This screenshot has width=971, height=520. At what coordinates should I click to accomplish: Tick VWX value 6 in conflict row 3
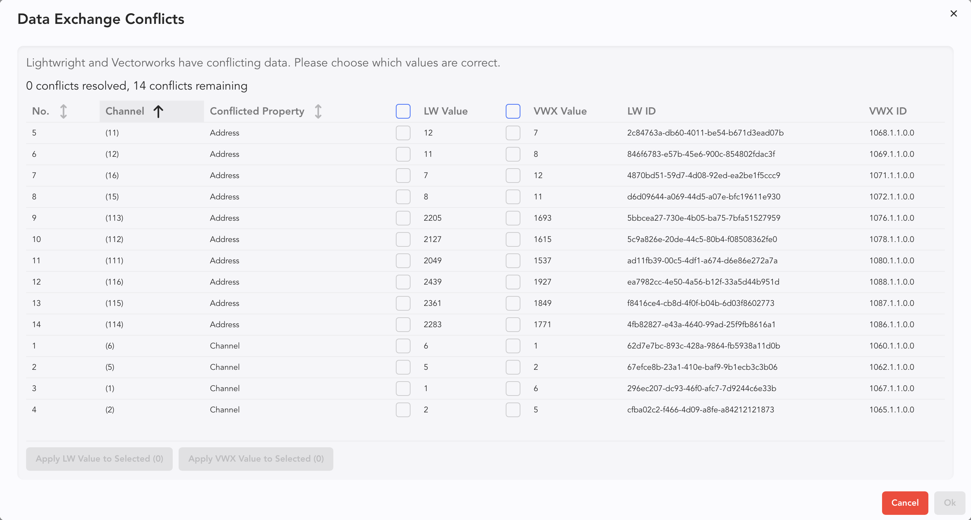513,388
